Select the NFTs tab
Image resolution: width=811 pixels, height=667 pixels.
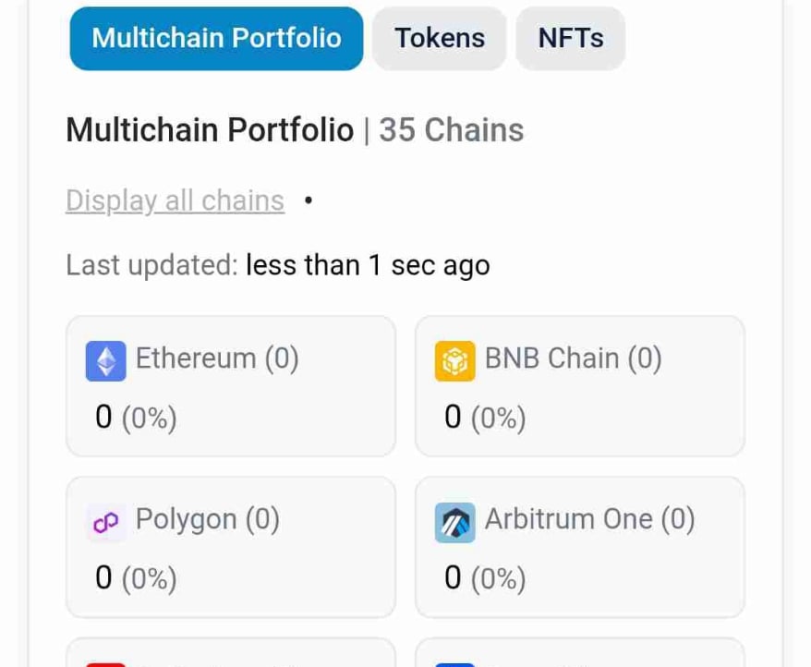(x=570, y=38)
